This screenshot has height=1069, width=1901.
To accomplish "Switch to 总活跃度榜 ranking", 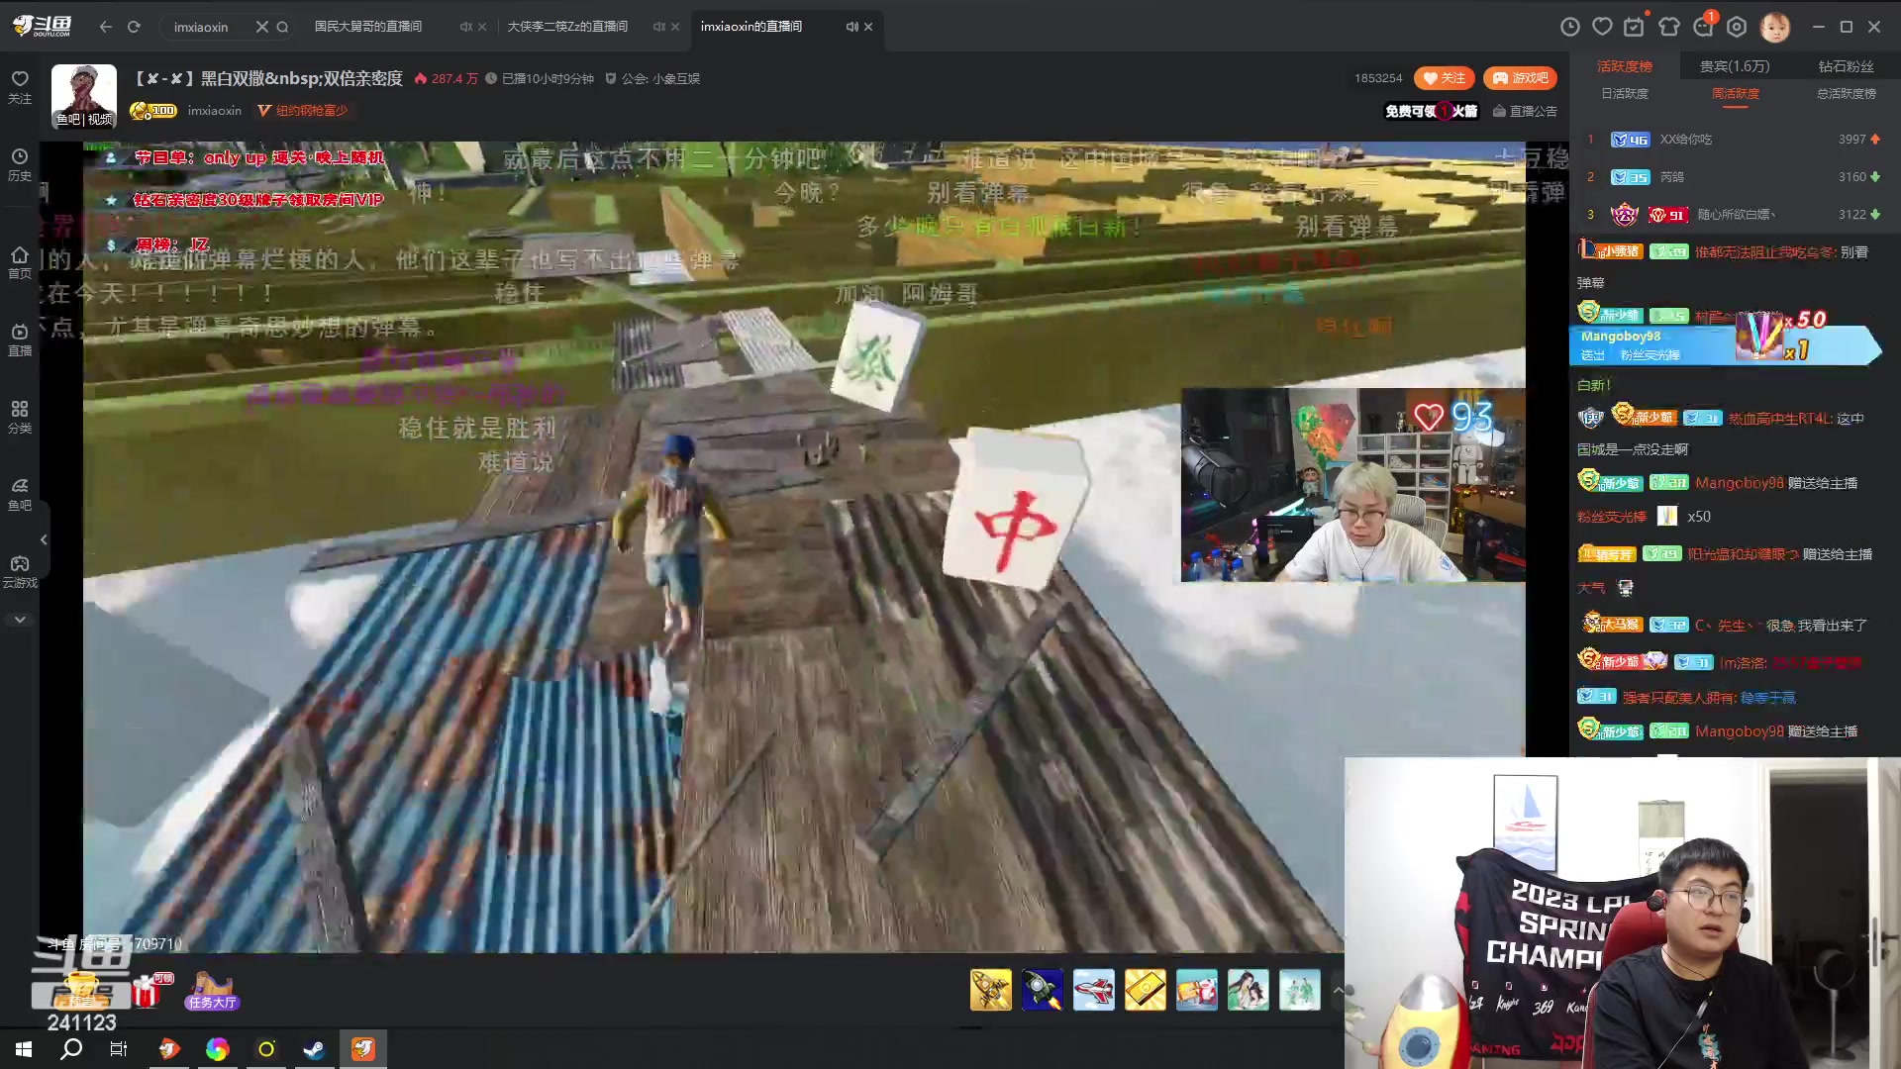I will tap(1846, 94).
